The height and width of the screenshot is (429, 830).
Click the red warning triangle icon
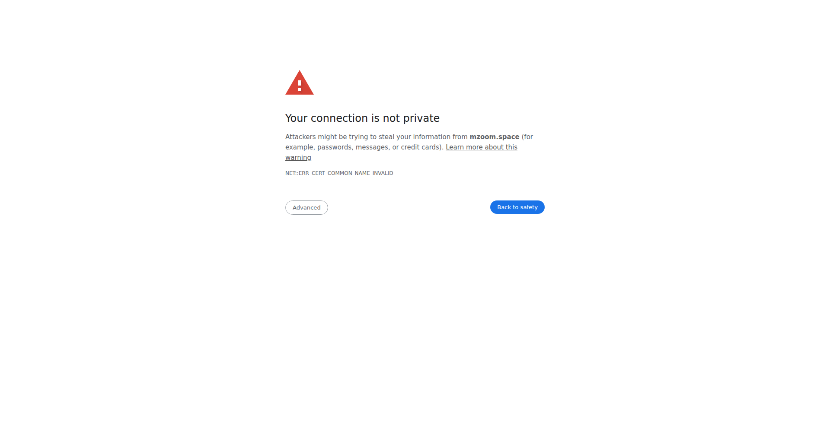coord(299,83)
